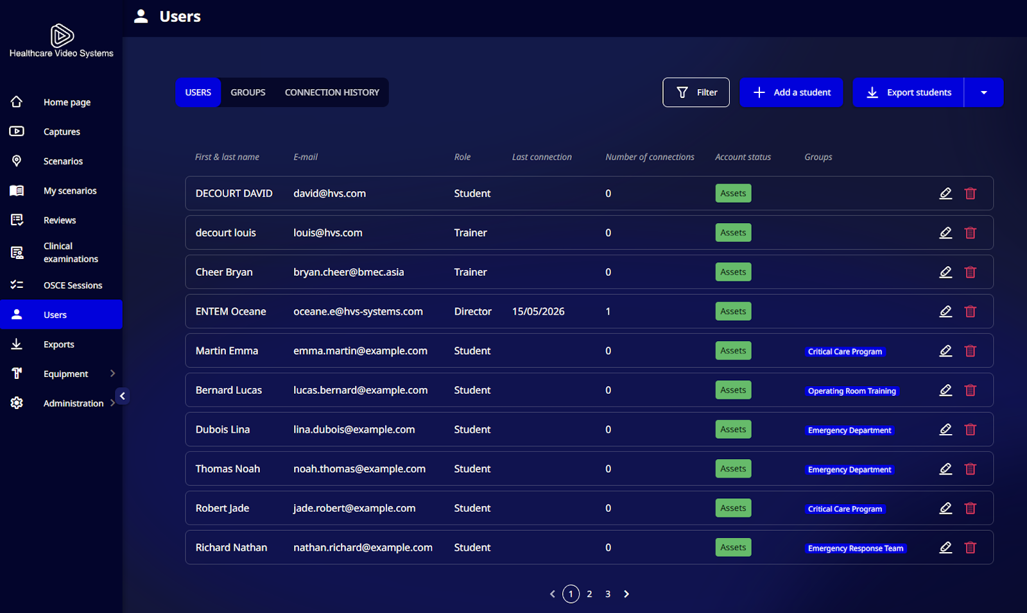Click Operating Room Training group tag
Viewport: 1027px width, 613px height.
852,391
